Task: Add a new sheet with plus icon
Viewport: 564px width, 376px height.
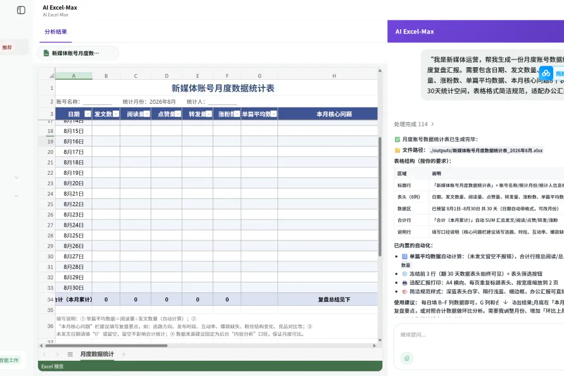Action: coord(123,354)
